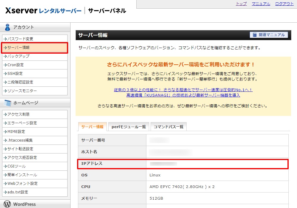Click the Homepage section window icon
Screen dimensions: 297x208
click(7, 103)
